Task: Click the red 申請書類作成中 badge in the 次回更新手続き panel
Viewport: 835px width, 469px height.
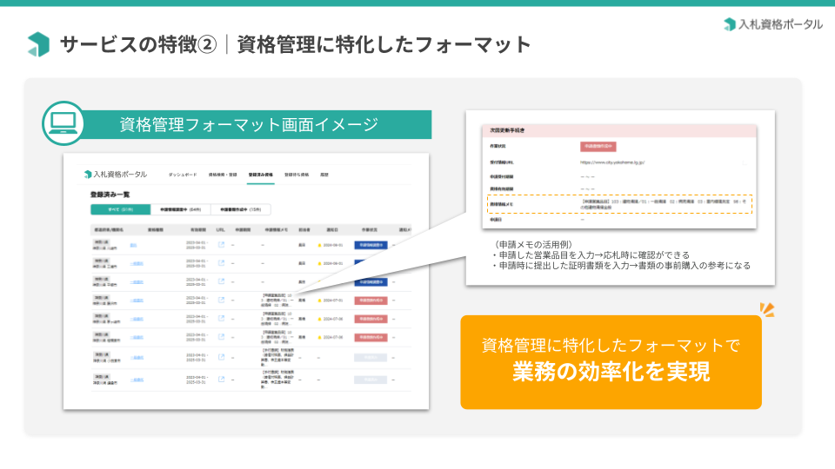Action: [x=598, y=146]
